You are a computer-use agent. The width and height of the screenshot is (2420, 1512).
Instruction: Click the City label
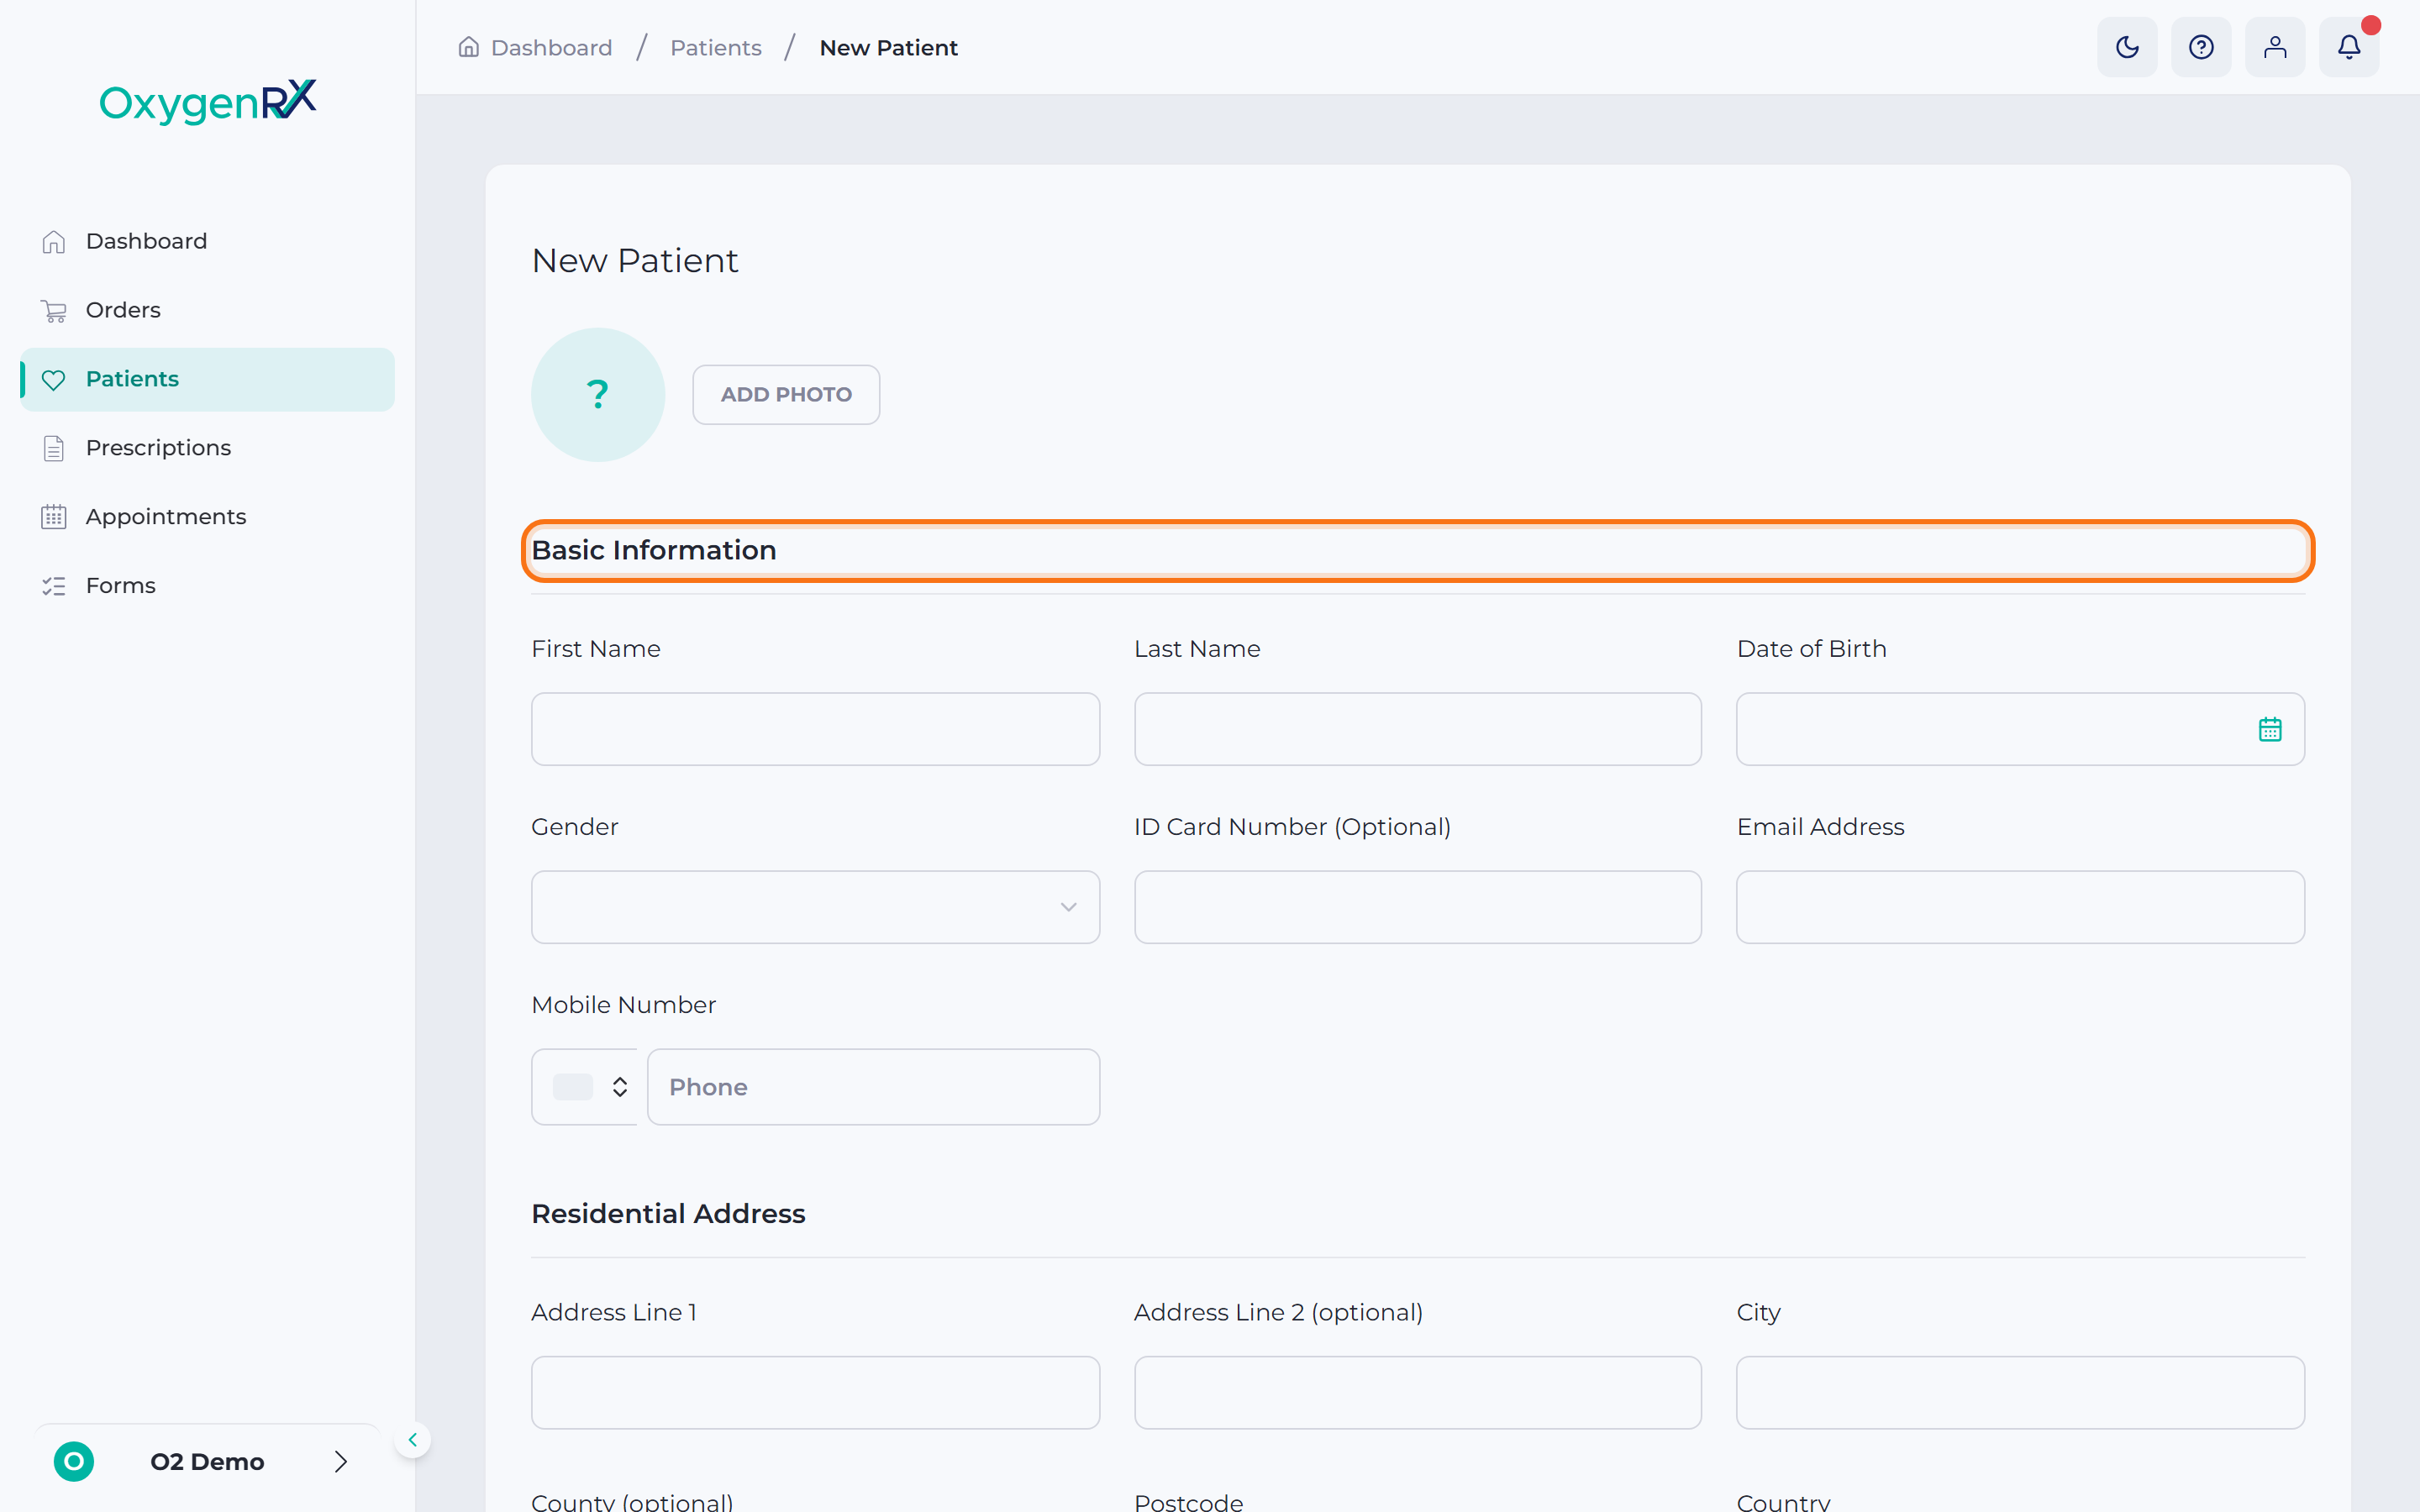click(1758, 1312)
